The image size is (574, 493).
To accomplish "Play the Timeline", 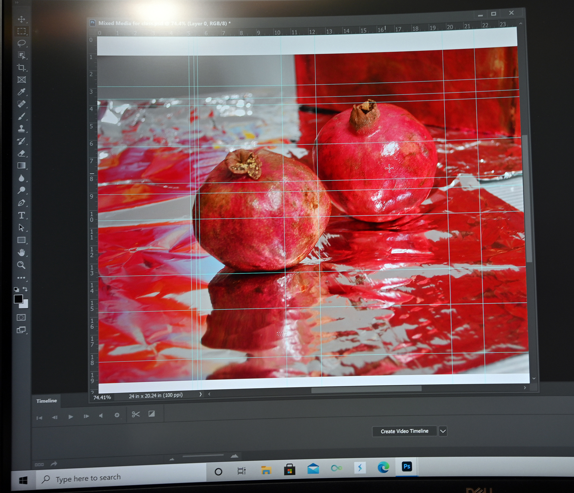I will click(x=70, y=417).
